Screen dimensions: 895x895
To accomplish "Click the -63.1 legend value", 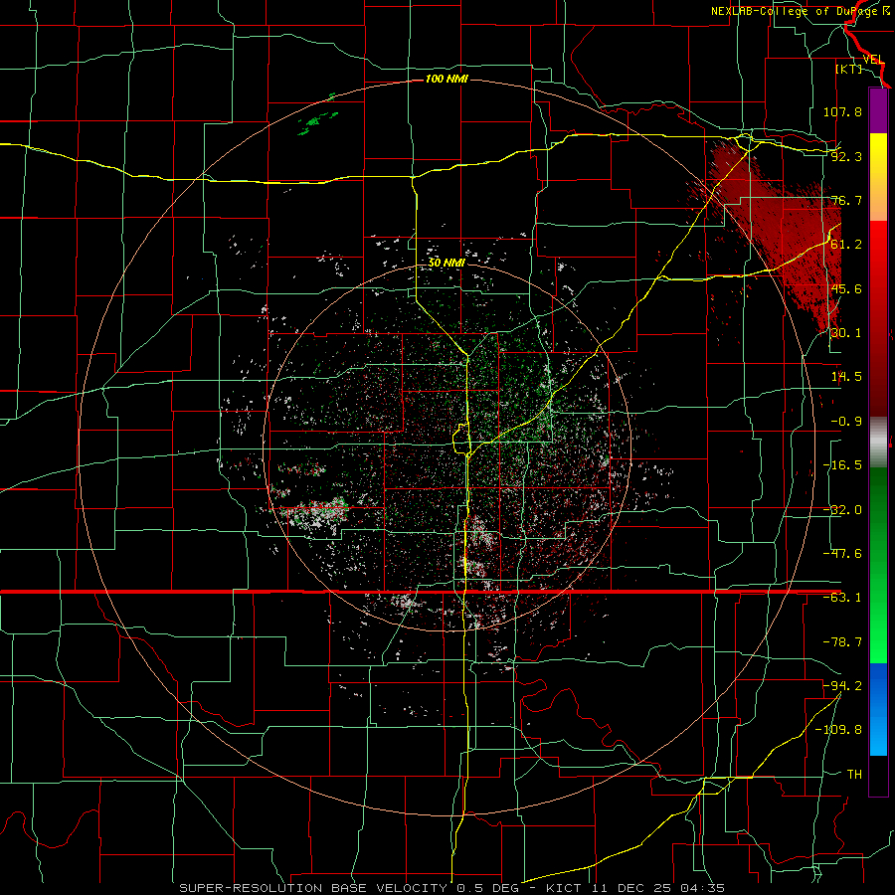I will pyautogui.click(x=842, y=598).
